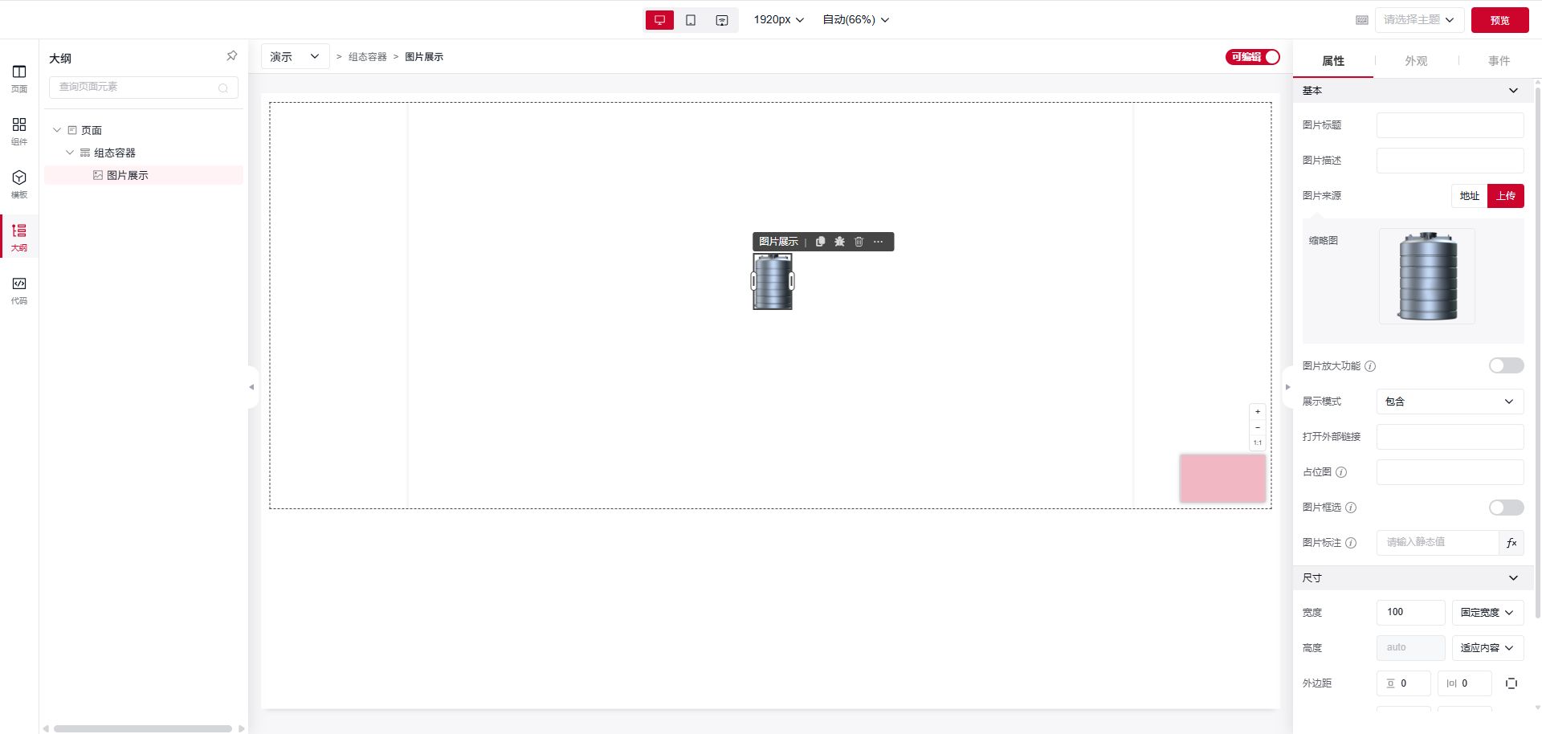Open the 展示模式 dropdown showing 包含

(x=1450, y=402)
